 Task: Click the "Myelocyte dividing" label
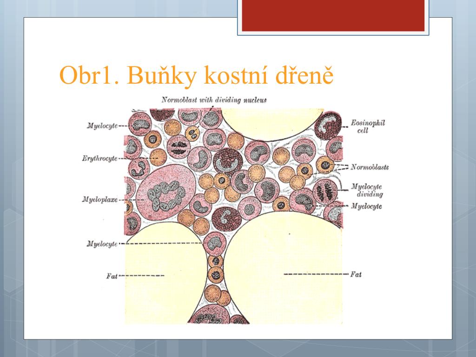(367, 190)
